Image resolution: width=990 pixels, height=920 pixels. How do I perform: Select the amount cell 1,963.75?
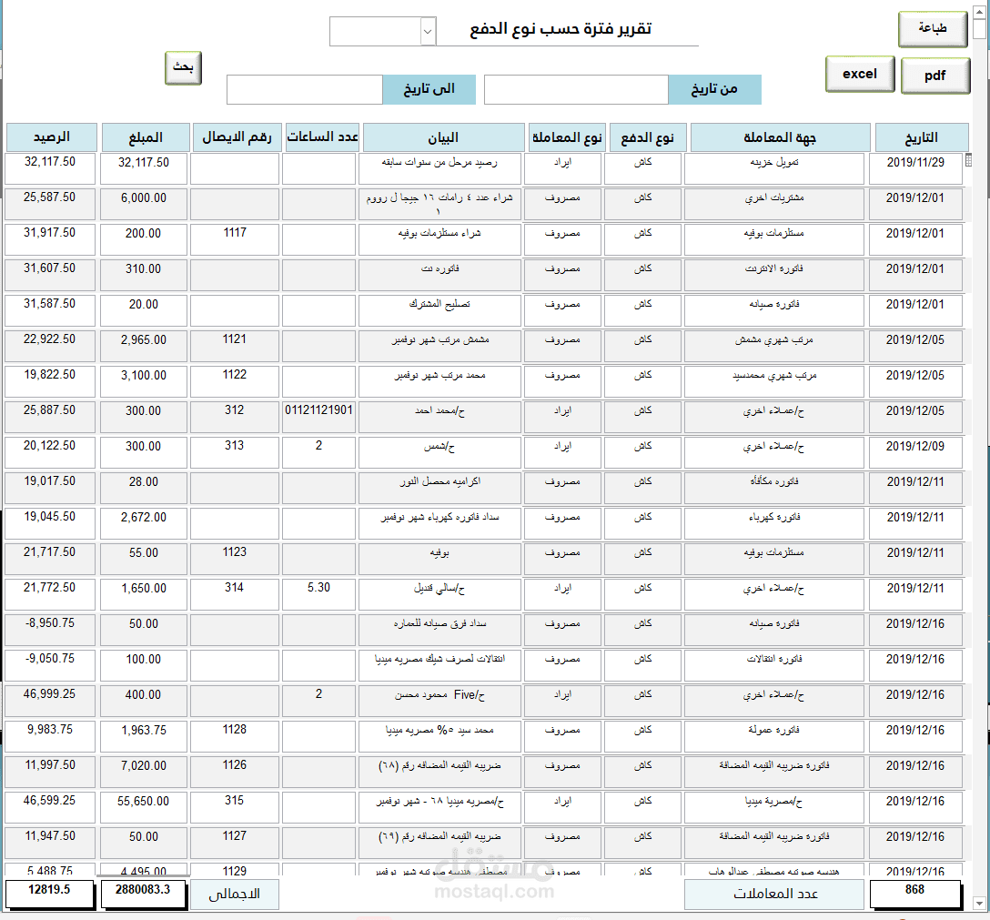[x=144, y=736]
